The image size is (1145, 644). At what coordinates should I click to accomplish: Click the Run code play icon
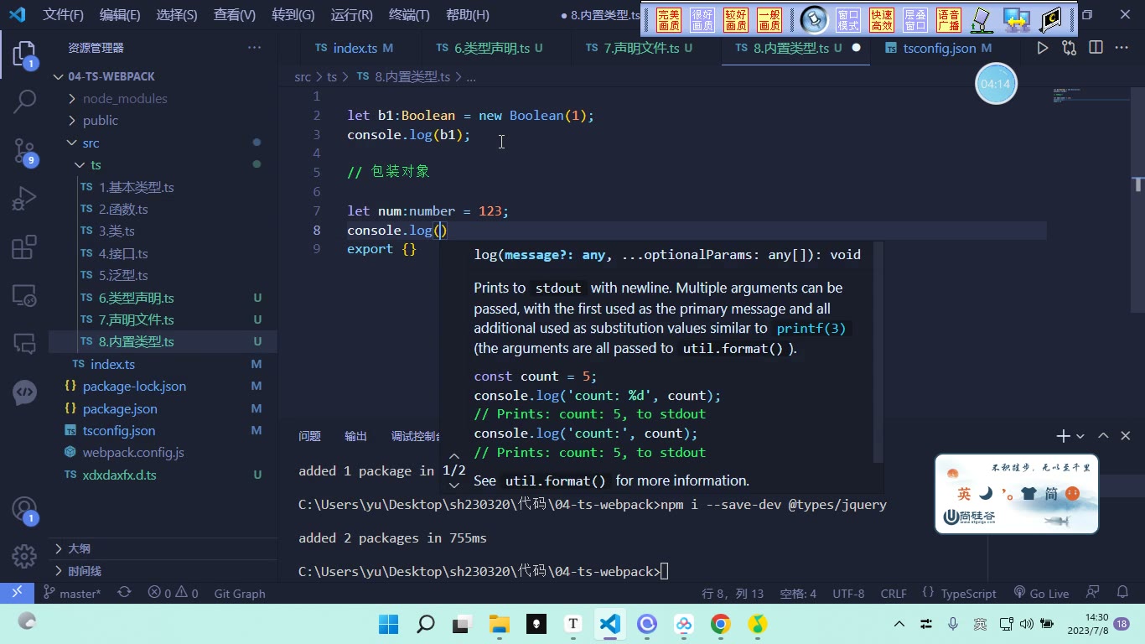point(1042,48)
